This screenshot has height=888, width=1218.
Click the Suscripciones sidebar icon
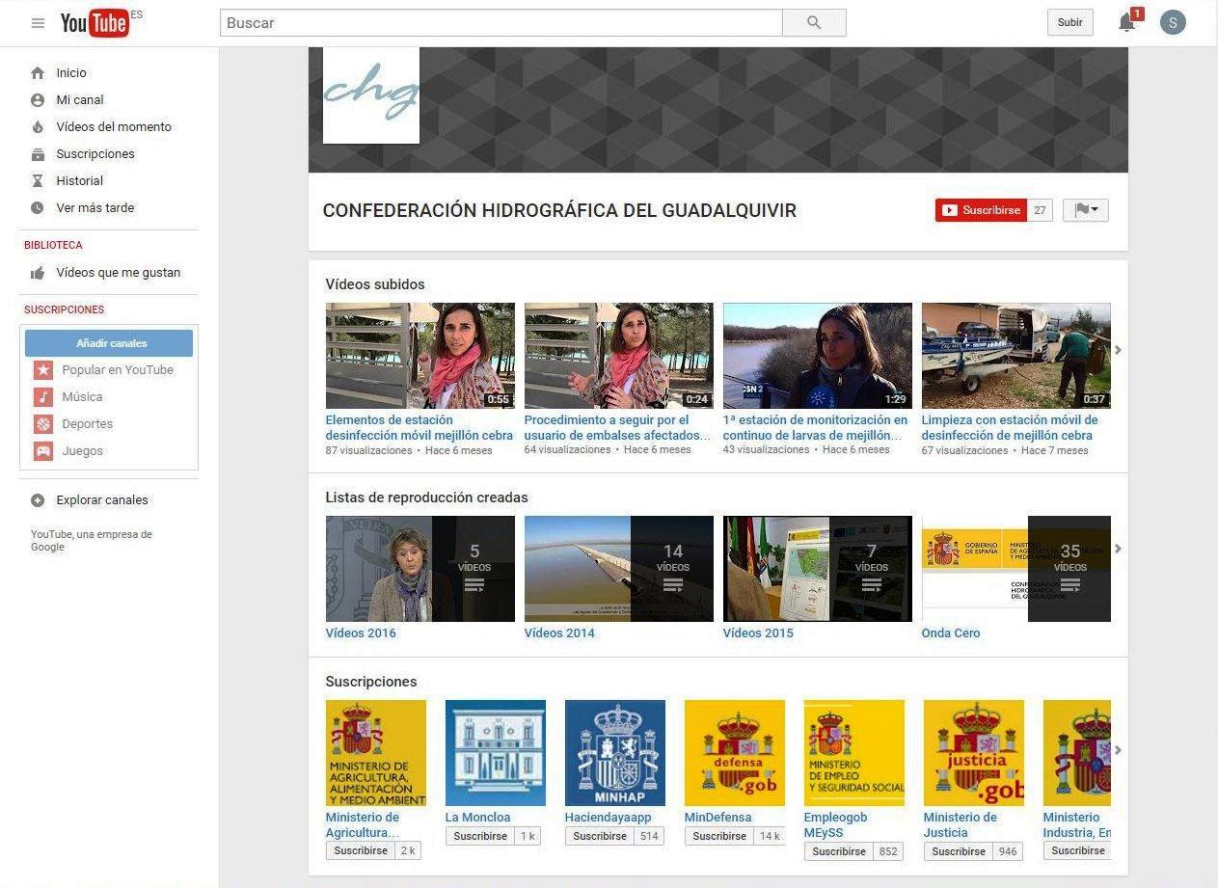38,154
